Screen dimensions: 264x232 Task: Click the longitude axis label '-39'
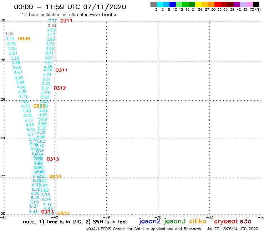(x=106, y=217)
